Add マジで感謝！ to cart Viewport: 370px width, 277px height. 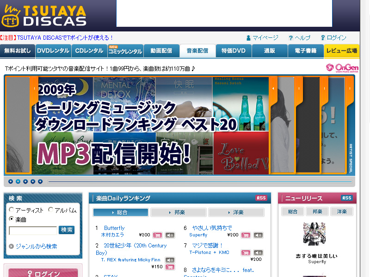[246, 253]
